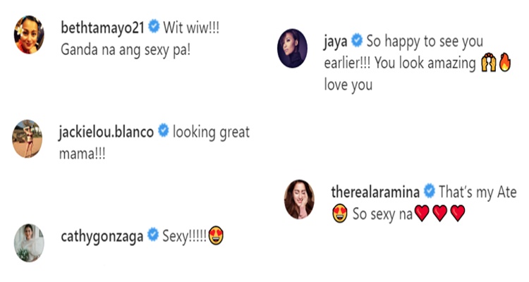529x282 pixels.
Task: Open bethtamayo21's profile picture
Action: click(30, 35)
